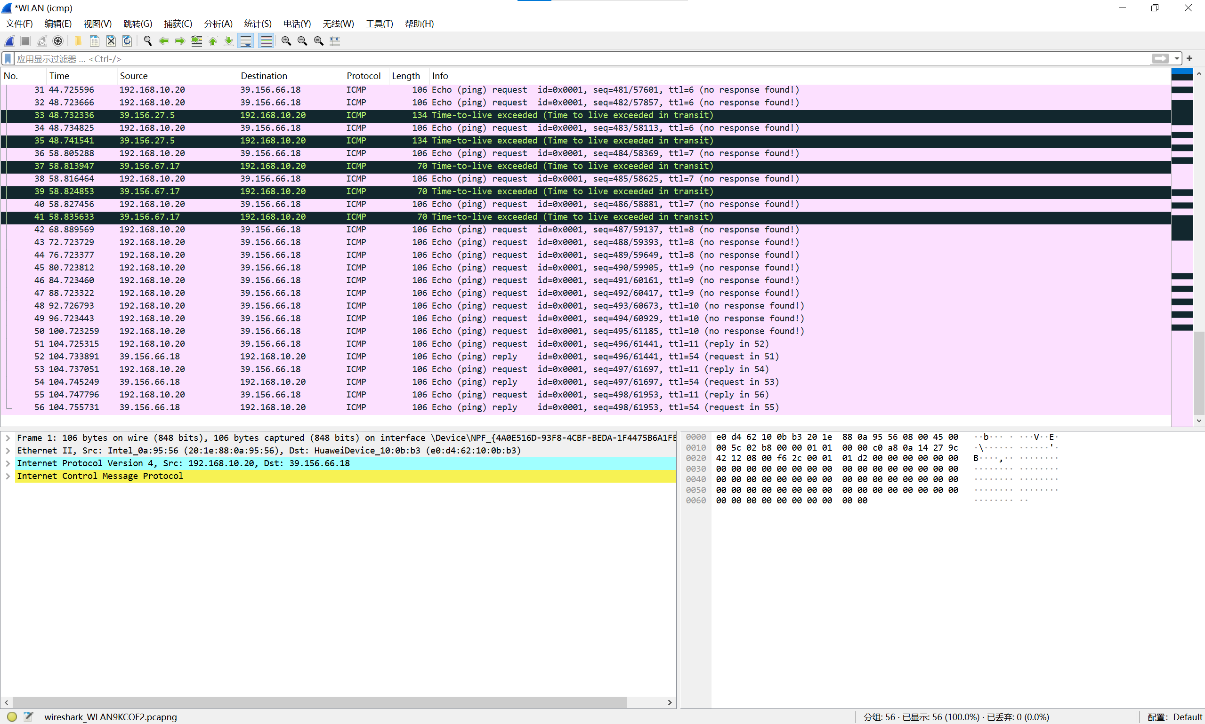Sort packets by Protocol column header
Screen dimensions: 1205x724
tap(363, 76)
